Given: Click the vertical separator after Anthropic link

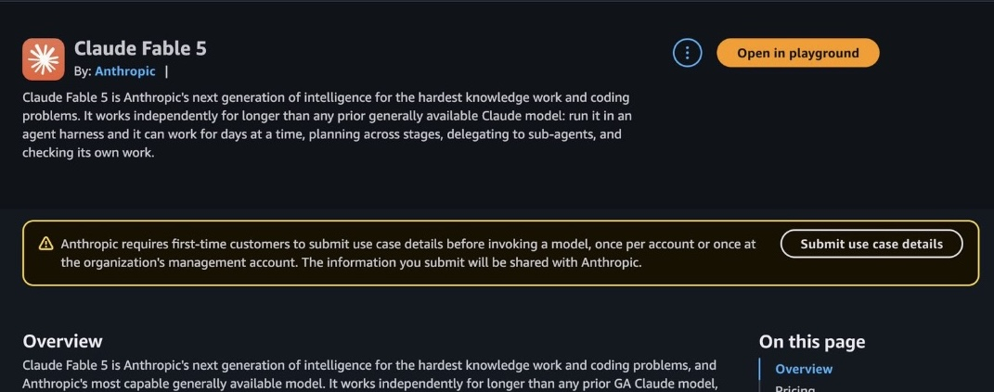Looking at the screenshot, I should click(166, 71).
